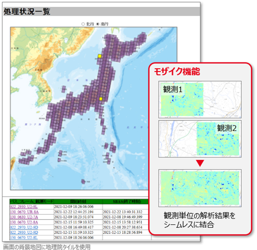Click the パス_フレーム_観測モード column header
This screenshot has width=257, height=250.
(x=31, y=202)
